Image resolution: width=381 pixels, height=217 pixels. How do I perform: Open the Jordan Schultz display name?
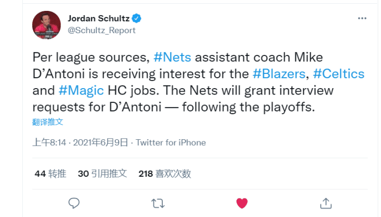99,18
